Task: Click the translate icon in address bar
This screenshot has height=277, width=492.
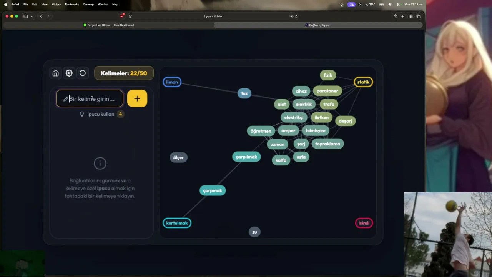Action: click(x=291, y=16)
